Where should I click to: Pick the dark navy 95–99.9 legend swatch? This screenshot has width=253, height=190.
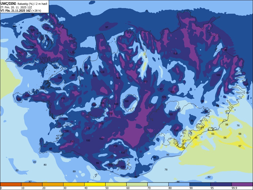tap(221, 184)
